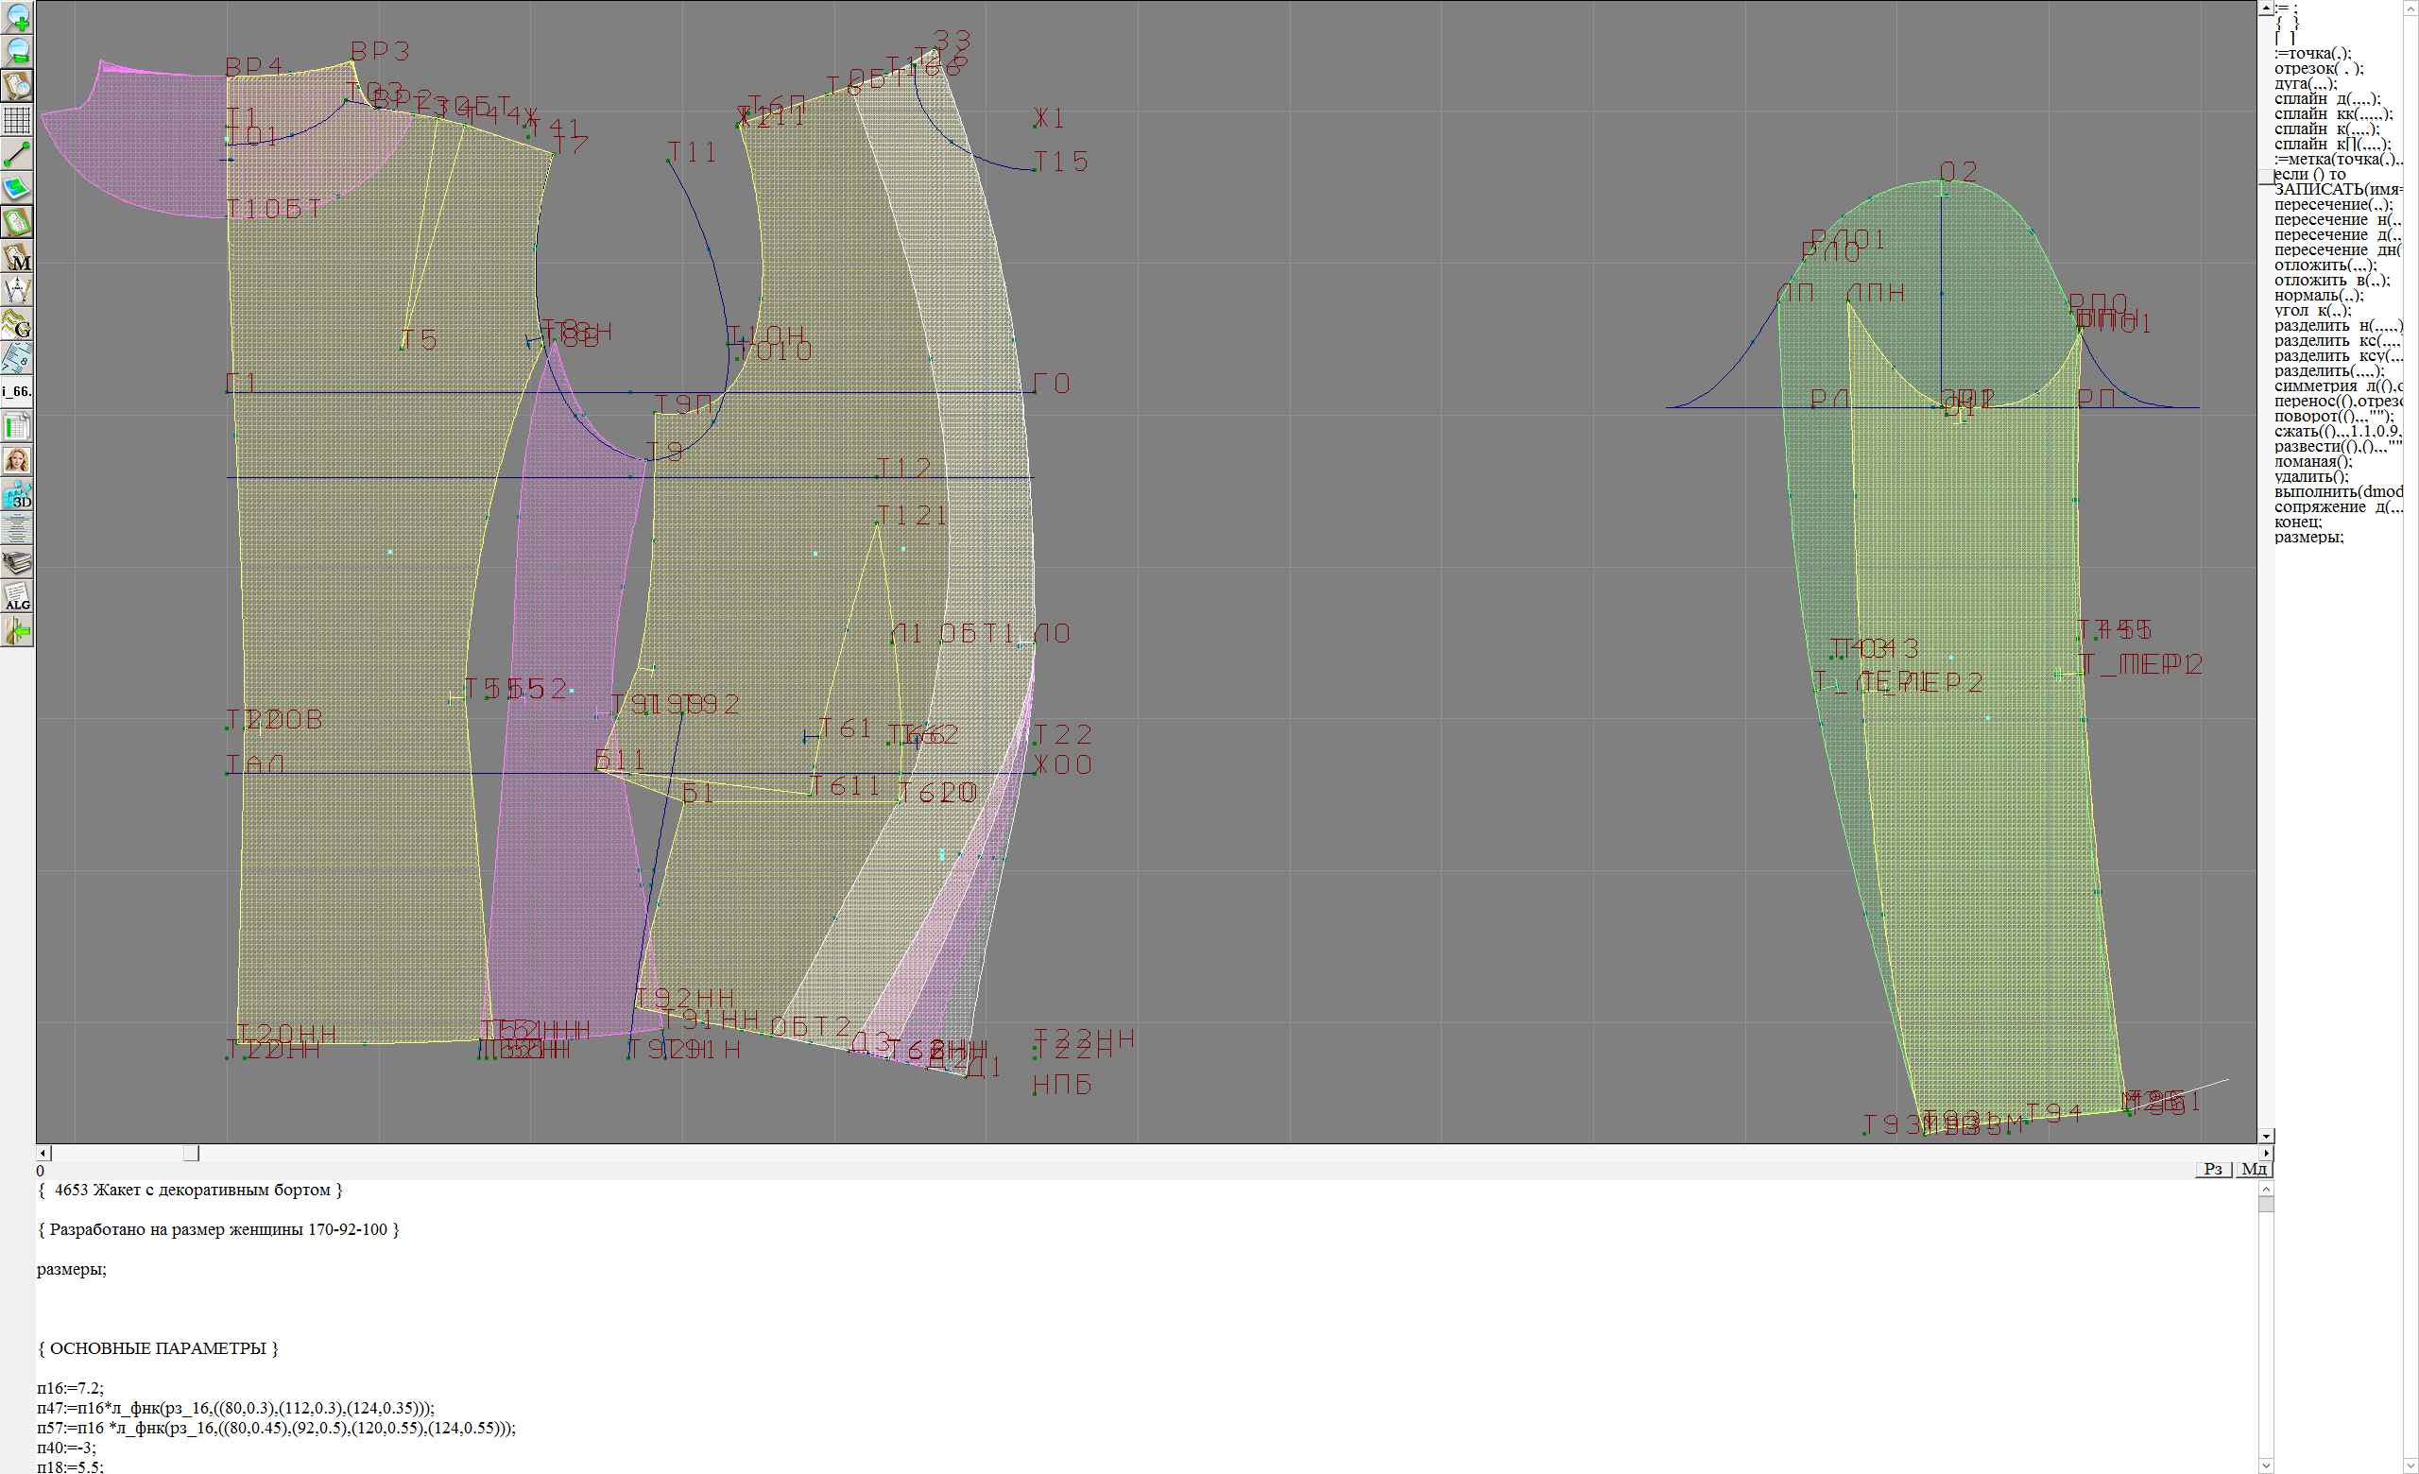Select the line segment tool icon
2419x1474 pixels.
[18, 154]
